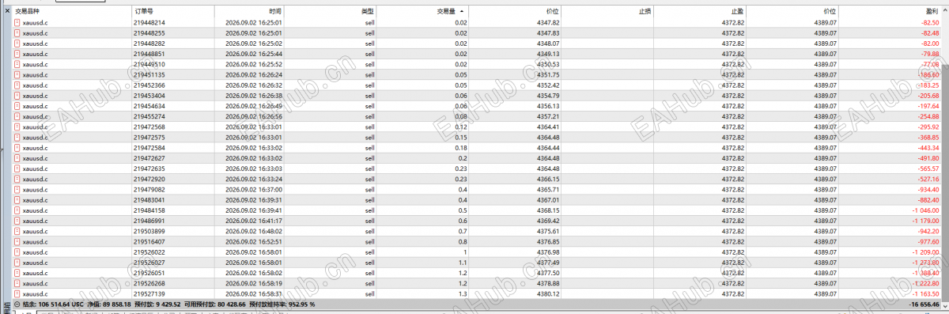Click the order icon beside 219454634
This screenshot has width=949, height=314.
coord(17,106)
